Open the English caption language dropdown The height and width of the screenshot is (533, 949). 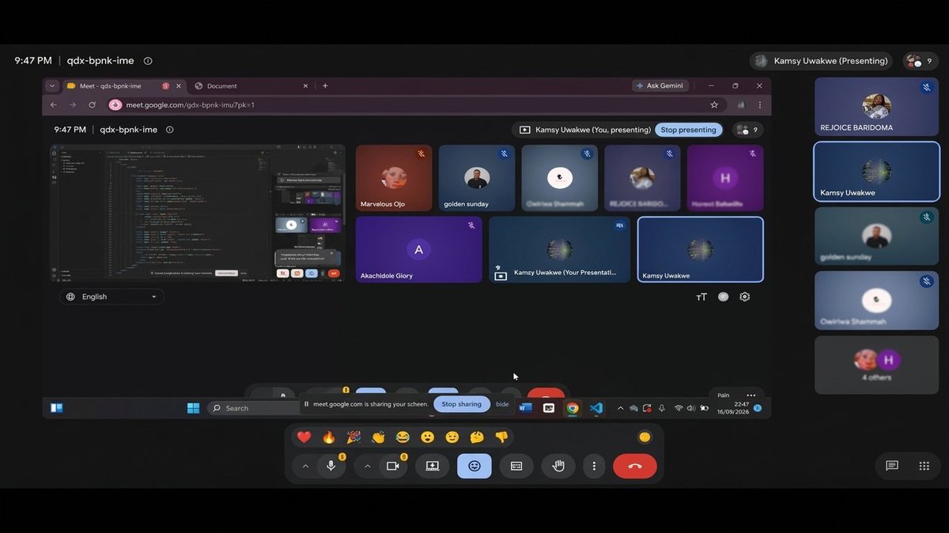112,297
